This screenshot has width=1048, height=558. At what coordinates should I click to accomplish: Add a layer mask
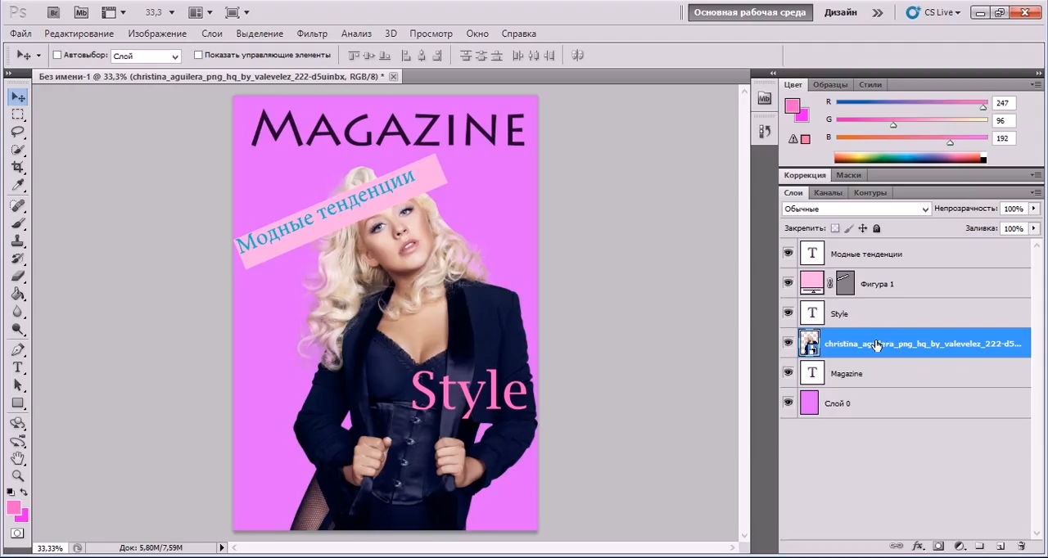938,546
